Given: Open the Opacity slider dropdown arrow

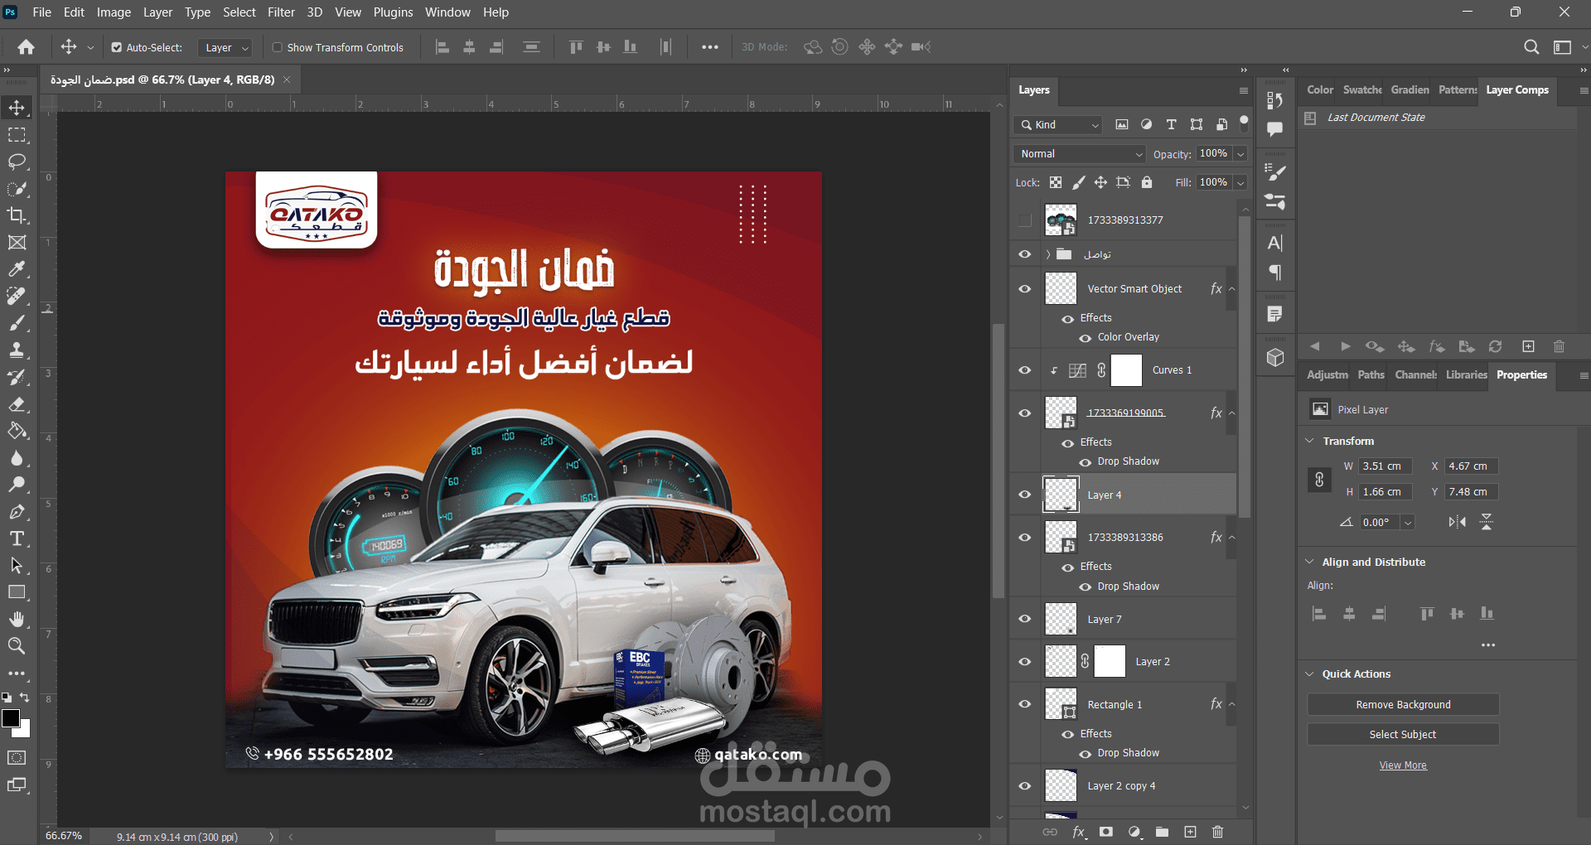Looking at the screenshot, I should tap(1240, 154).
